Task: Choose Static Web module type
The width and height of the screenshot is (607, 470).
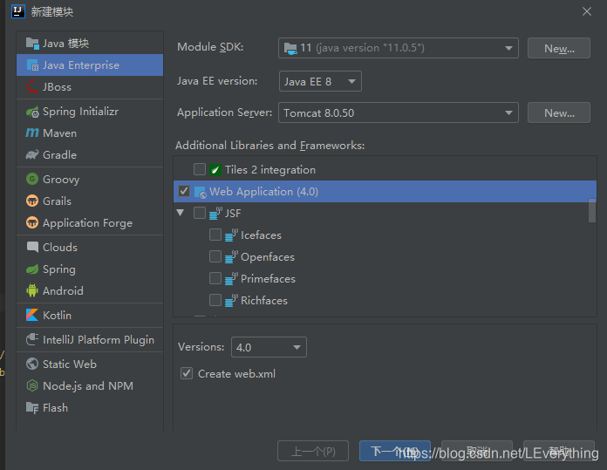Action: [x=90, y=364]
